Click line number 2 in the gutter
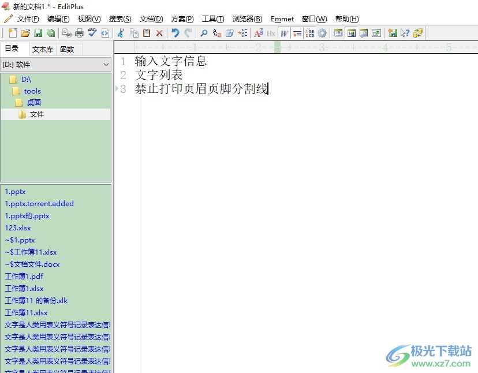 click(x=123, y=75)
